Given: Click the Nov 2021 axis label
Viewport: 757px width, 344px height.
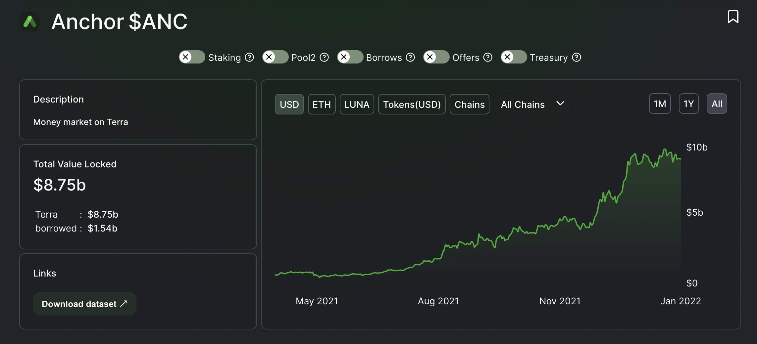Looking at the screenshot, I should pos(560,301).
